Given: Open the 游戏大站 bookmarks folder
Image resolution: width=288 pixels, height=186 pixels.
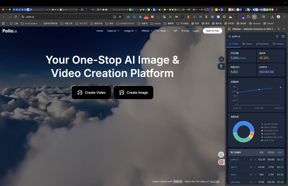Looking at the screenshot, I should click(97, 23).
